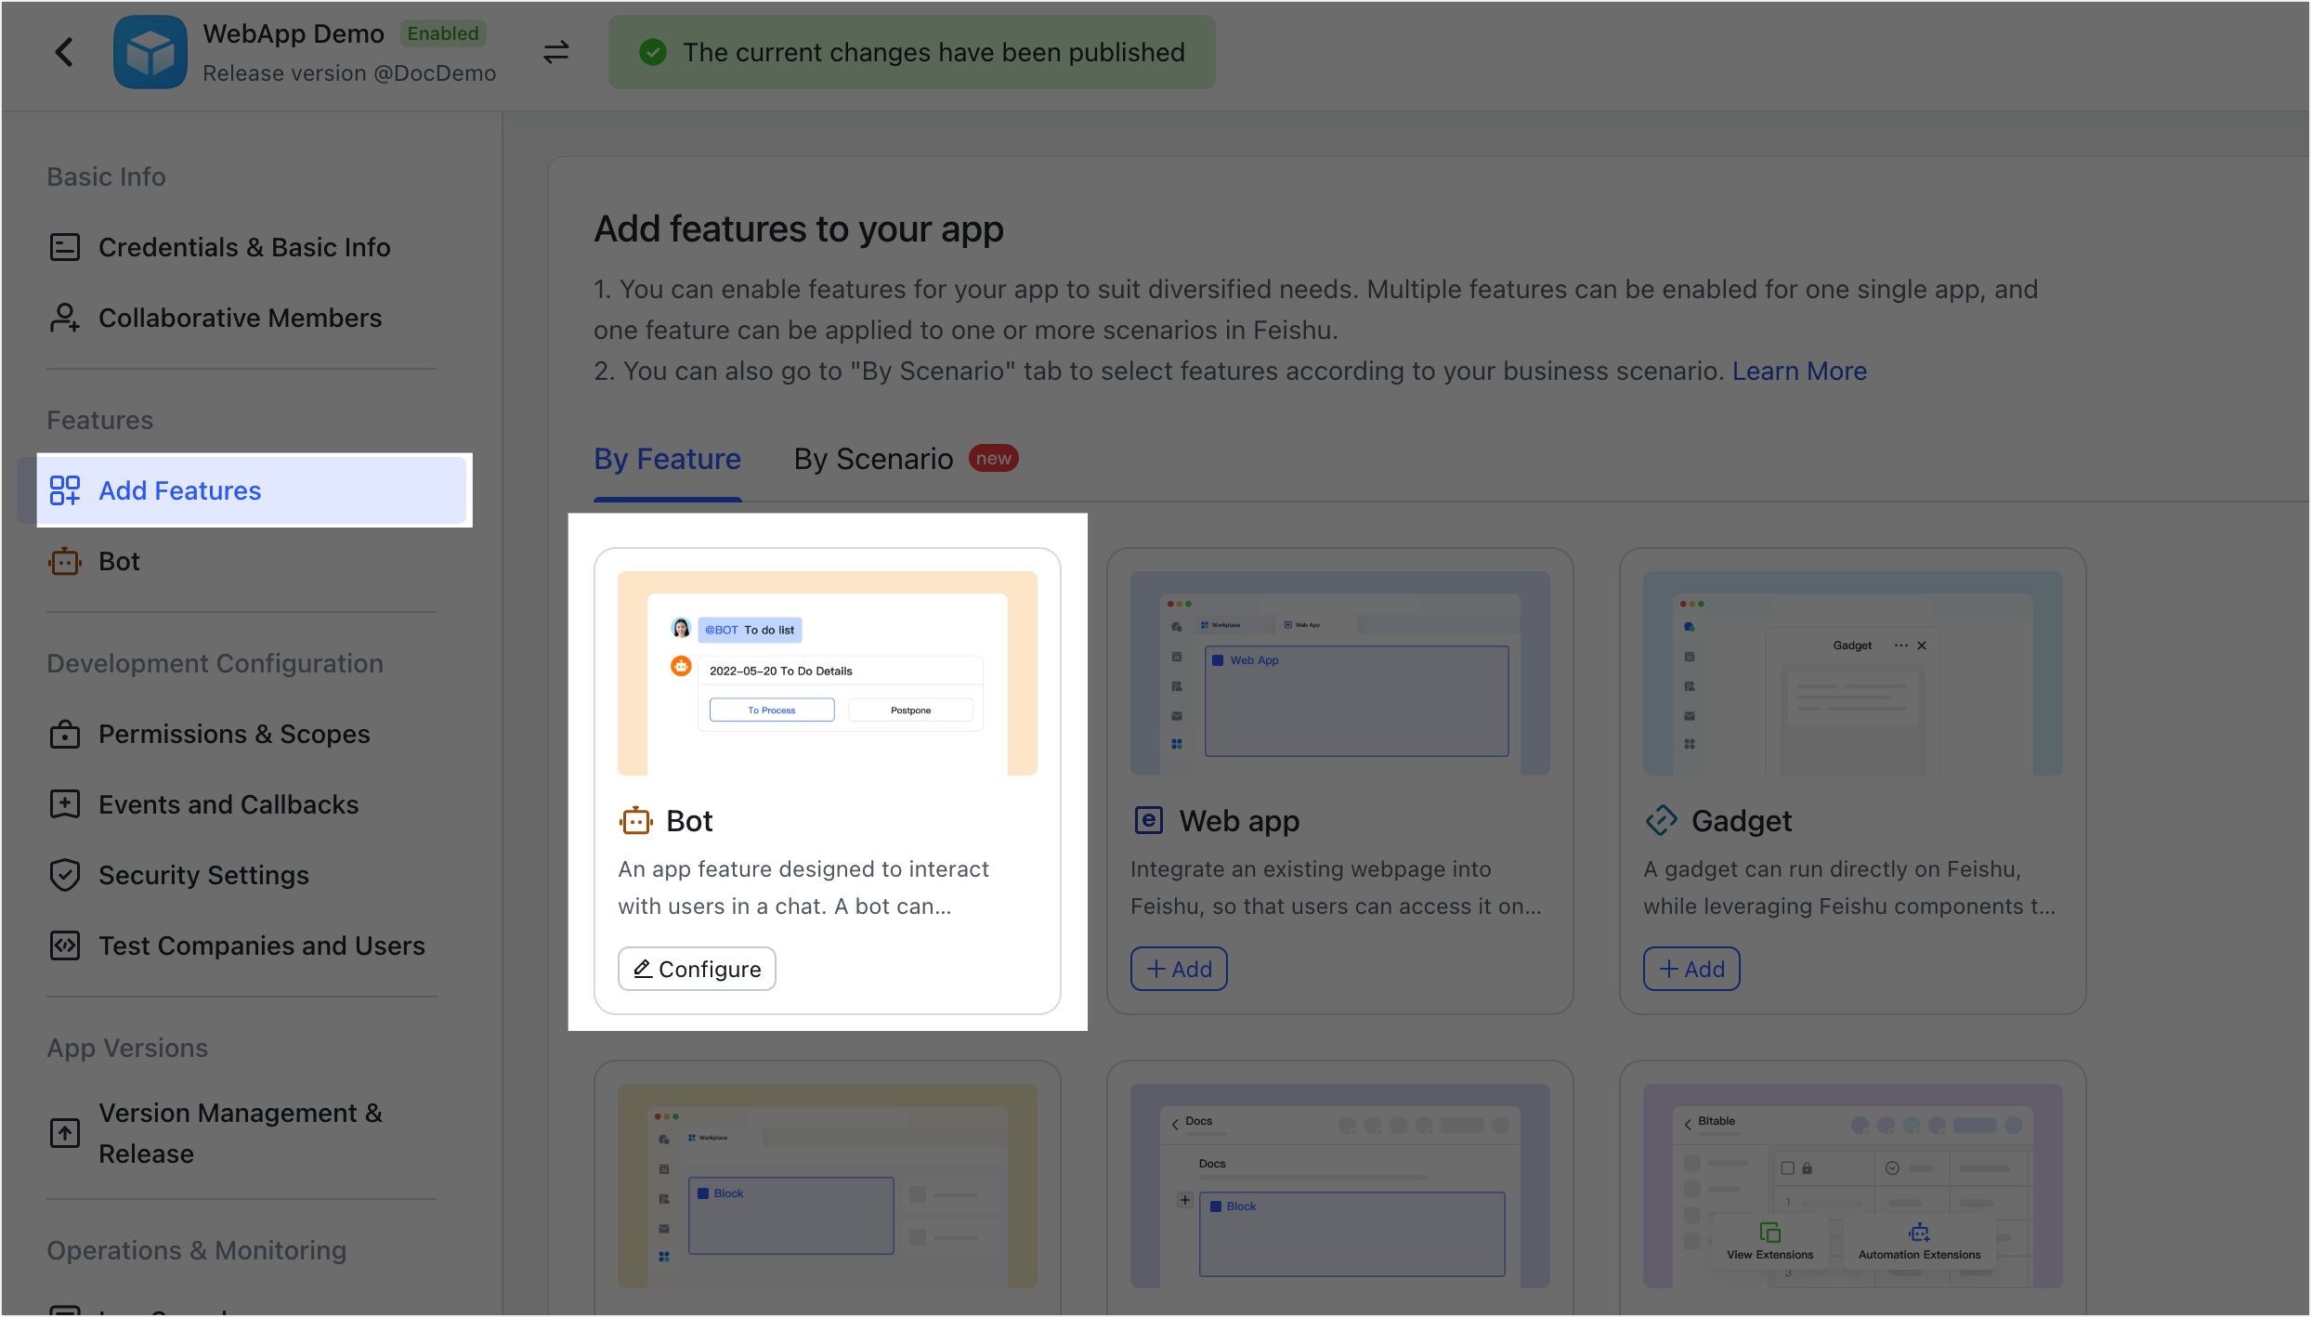Image resolution: width=2311 pixels, height=1317 pixels.
Task: Click the Web app card's square icon
Action: click(1148, 820)
